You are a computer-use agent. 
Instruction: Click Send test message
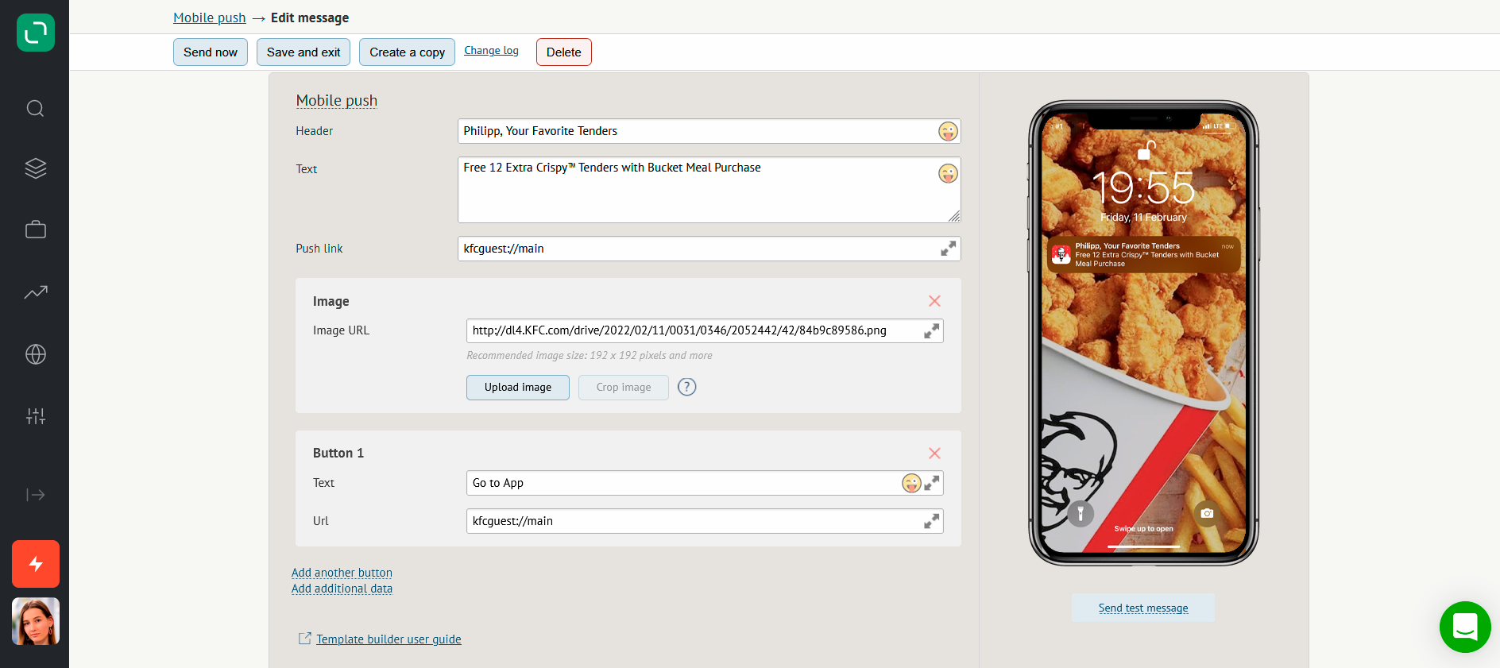pyautogui.click(x=1143, y=608)
